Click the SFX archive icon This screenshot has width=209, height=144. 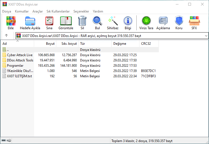(194, 21)
